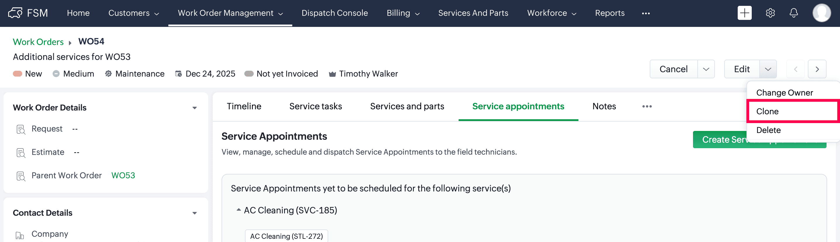Open the settings gear icon
840x242 pixels.
[770, 13]
